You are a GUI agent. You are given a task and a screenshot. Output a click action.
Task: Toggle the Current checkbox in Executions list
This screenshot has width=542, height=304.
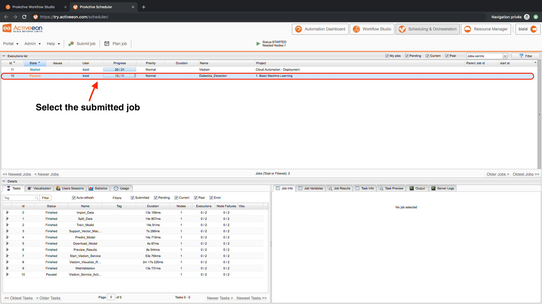pyautogui.click(x=427, y=56)
